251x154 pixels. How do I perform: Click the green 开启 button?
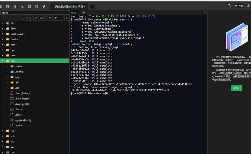[x=237, y=88]
